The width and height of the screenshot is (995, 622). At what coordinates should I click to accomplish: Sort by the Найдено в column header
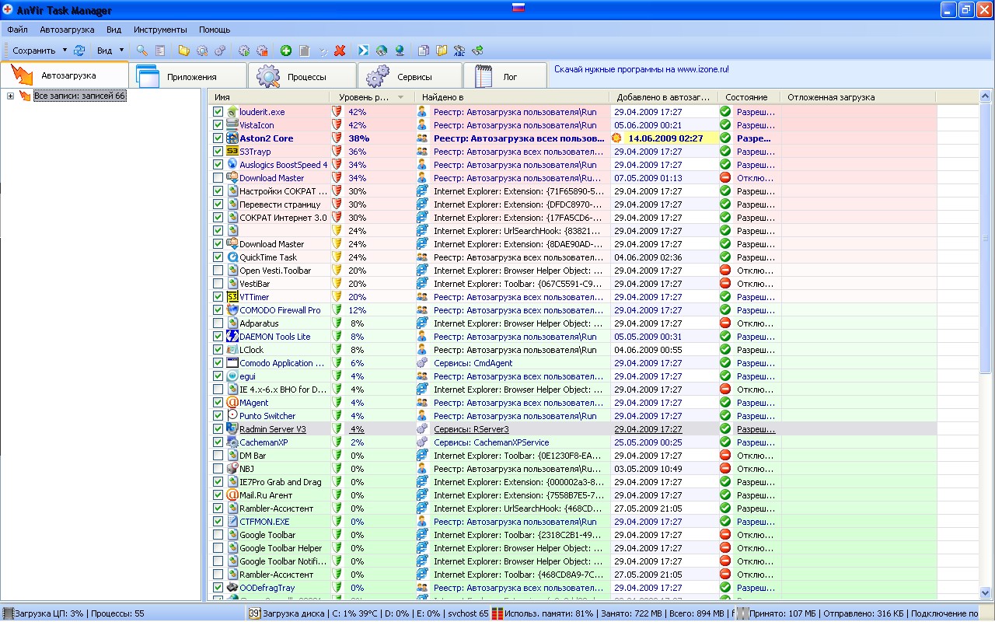512,97
